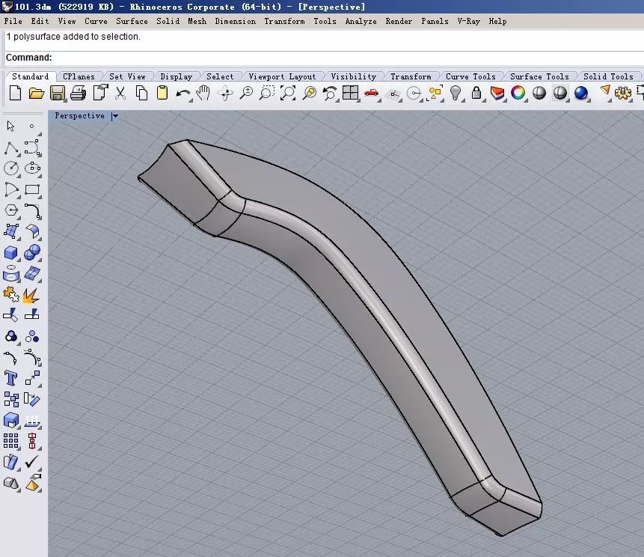Open the Perspective viewport dropdown arrow

click(114, 116)
